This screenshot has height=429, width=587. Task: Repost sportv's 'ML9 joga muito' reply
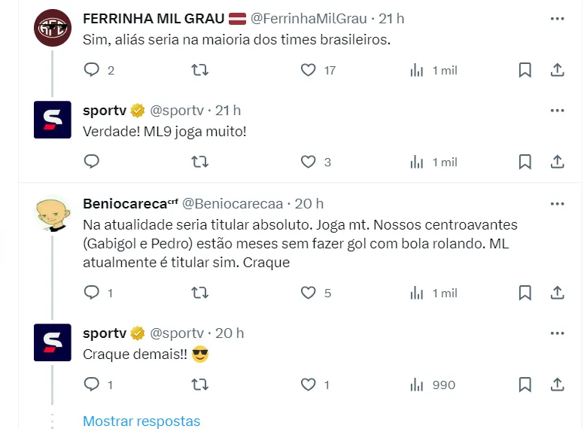(x=200, y=162)
